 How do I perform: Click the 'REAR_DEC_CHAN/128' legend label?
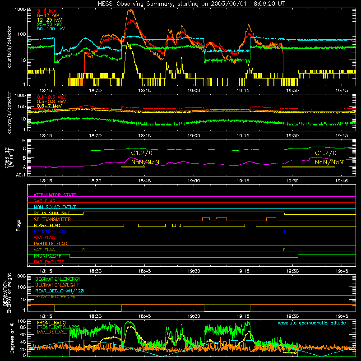click(x=60, y=291)
